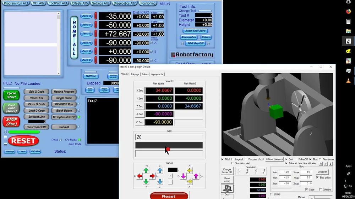Viewport: 355px width, 199px height.
Task: Click the Cycle Start button in Mach3
Action: click(11, 95)
